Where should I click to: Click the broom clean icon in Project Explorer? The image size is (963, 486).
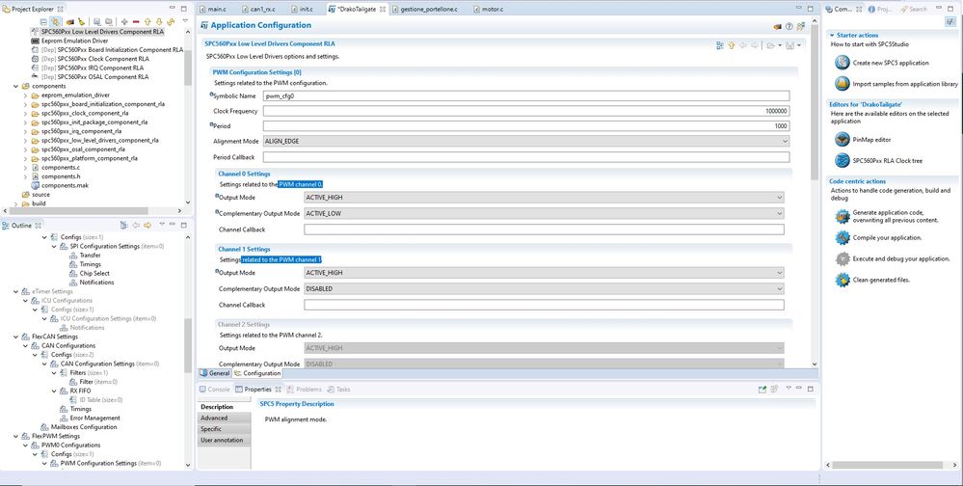pyautogui.click(x=81, y=21)
